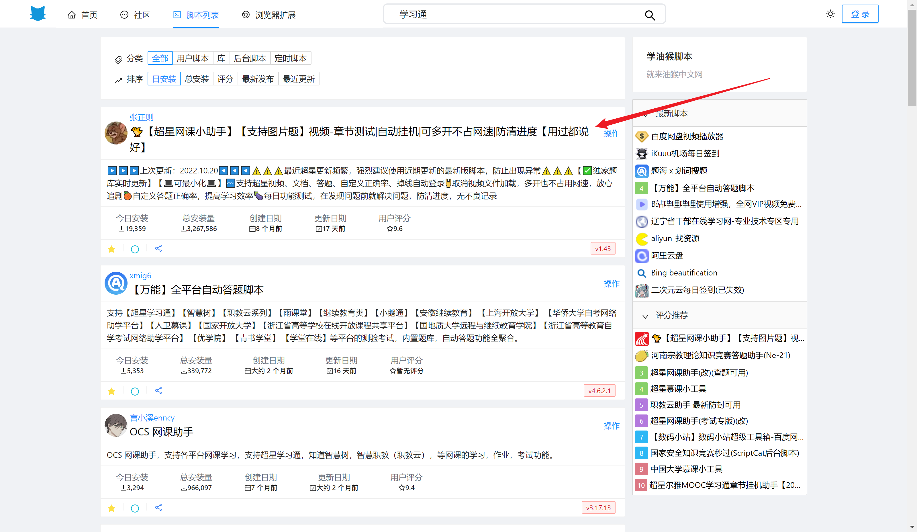The height and width of the screenshot is (532, 917).
Task: Favorite the 超星网课小助手 script via star icon
Action: pos(111,249)
